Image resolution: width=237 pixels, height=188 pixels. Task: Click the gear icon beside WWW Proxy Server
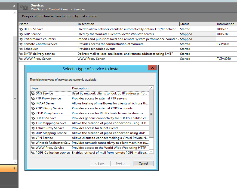click(x=21, y=59)
